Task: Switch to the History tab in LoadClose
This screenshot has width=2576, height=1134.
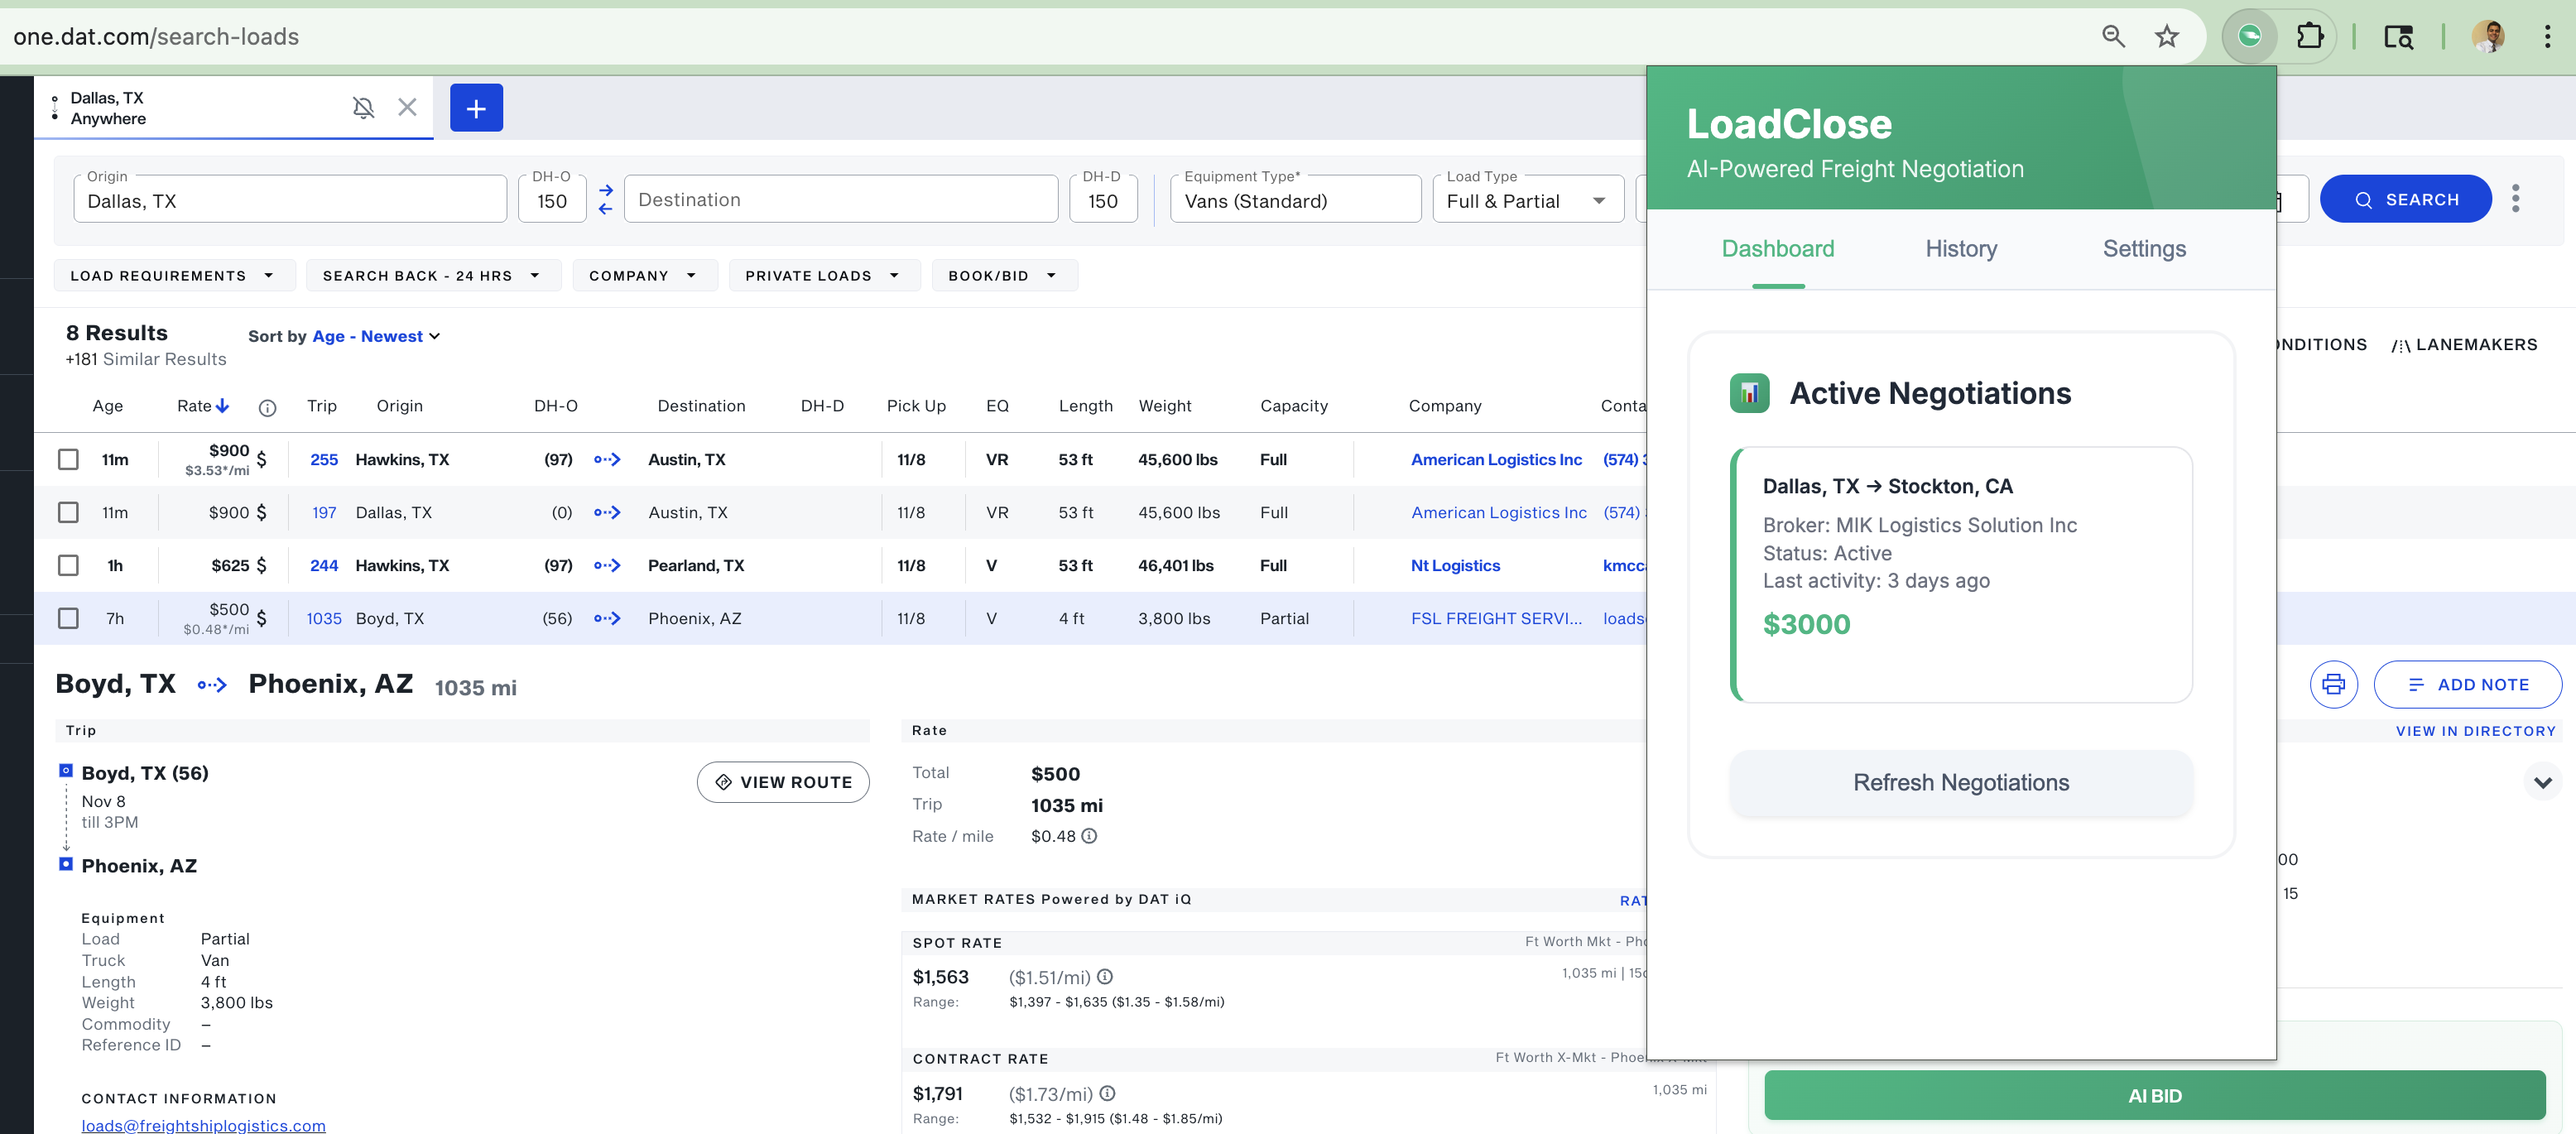Action: 1960,249
